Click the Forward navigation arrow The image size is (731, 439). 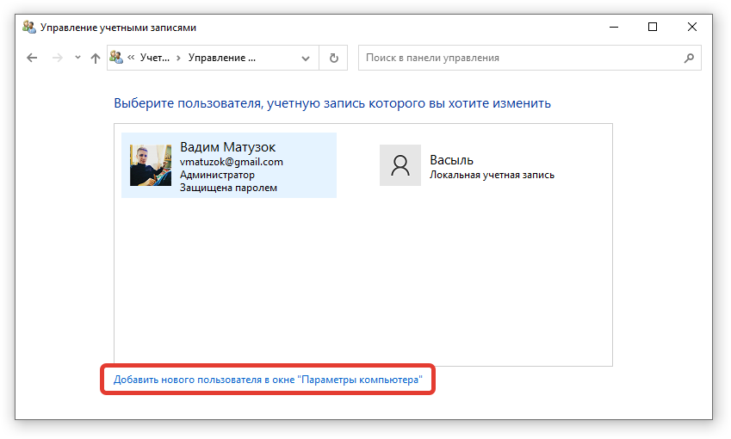coord(58,59)
